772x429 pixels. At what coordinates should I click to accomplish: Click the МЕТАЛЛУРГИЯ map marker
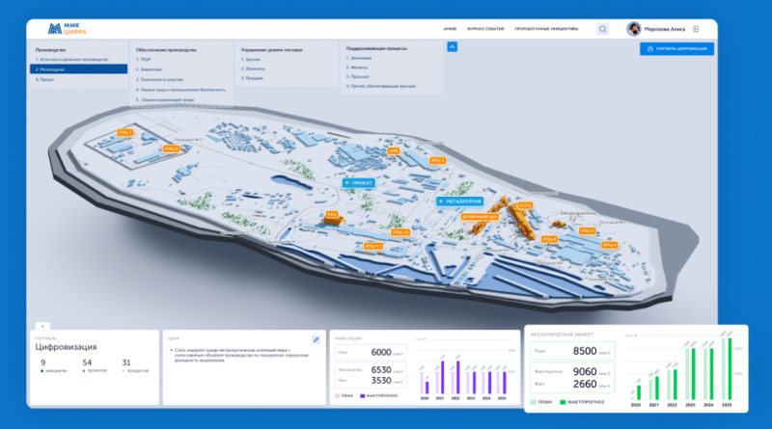pos(465,201)
